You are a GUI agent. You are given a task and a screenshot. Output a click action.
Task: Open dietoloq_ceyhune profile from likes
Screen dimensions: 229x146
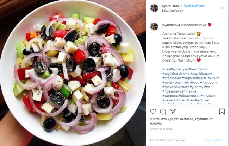(x=194, y=119)
